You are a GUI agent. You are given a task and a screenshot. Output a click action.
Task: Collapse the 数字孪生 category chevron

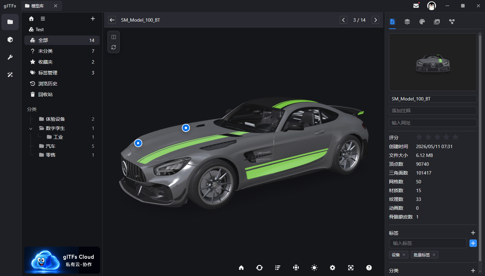coord(31,129)
